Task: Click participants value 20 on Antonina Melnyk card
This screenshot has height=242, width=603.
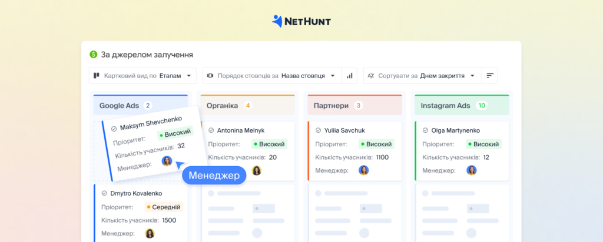Action: [x=273, y=157]
